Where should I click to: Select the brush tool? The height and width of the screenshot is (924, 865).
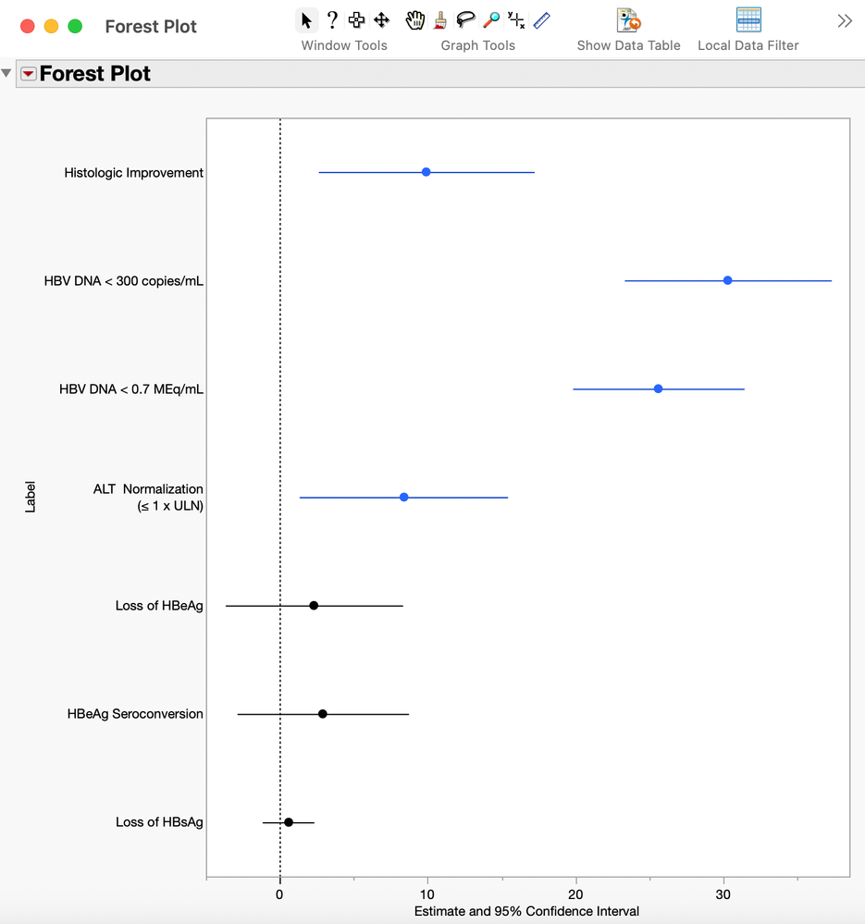440,20
